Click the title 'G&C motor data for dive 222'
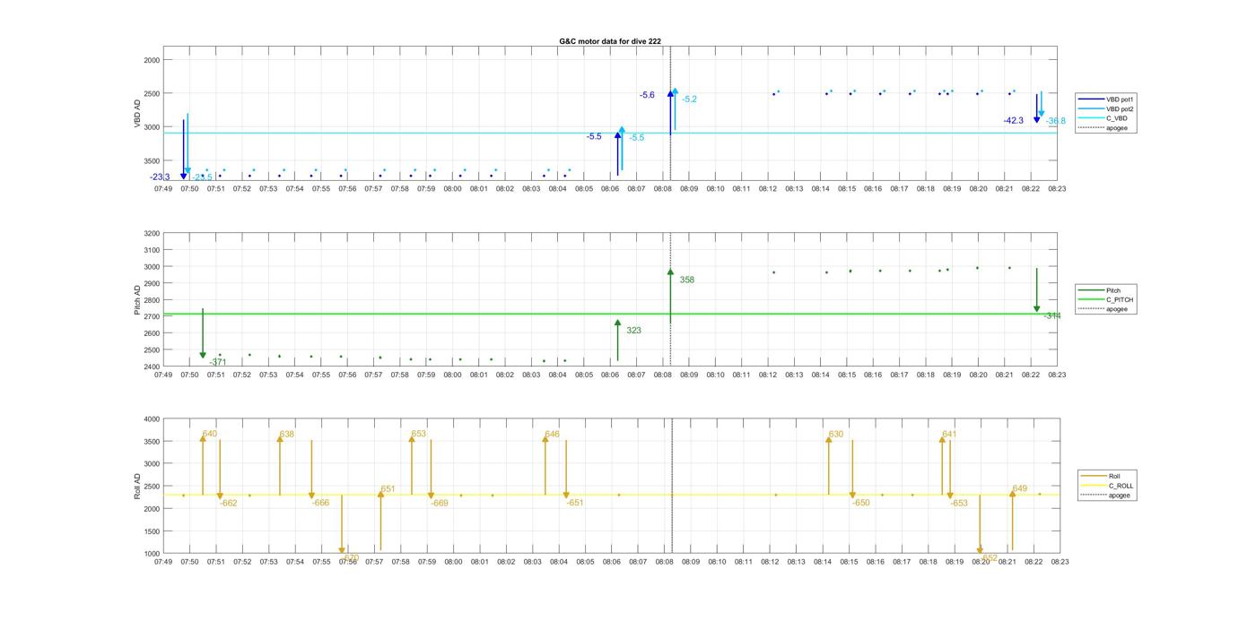1256x621 pixels. [x=610, y=41]
